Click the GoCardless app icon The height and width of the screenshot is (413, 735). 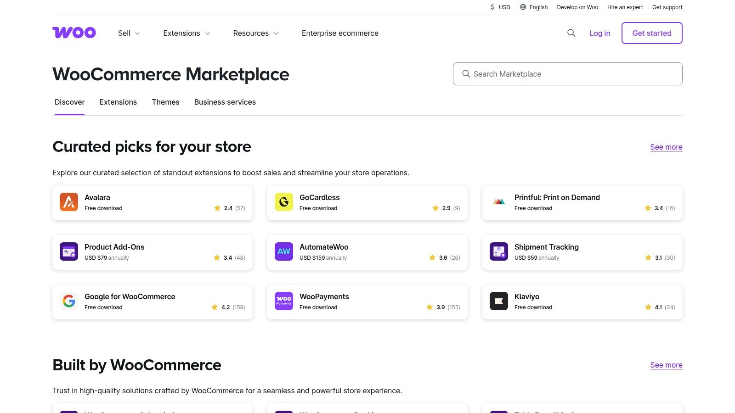[283, 202]
